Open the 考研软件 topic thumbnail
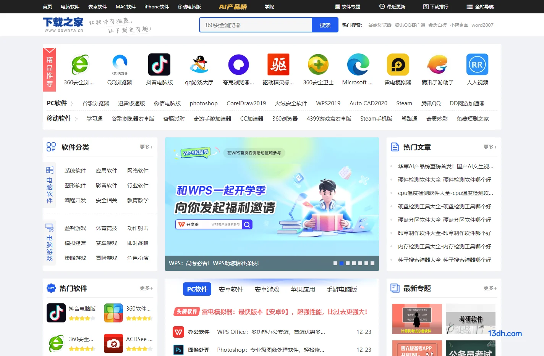Screen dimensions: 544x356 [471, 319]
